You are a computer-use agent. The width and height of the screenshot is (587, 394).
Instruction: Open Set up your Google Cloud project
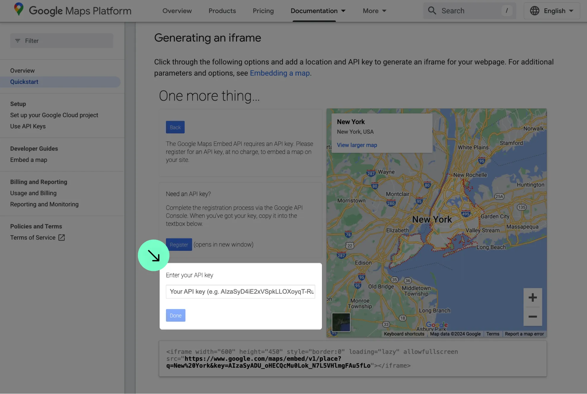54,115
